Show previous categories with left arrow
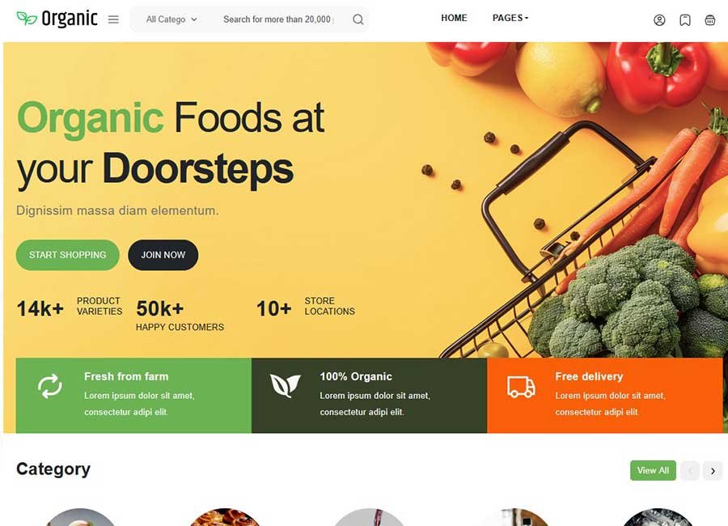 [690, 471]
